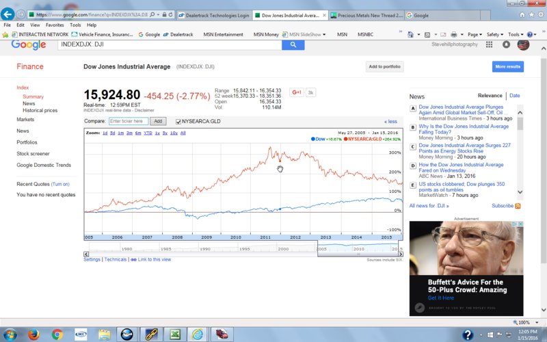
Task: Click the favorites star icon in bookmarks bar
Action: click(5, 35)
